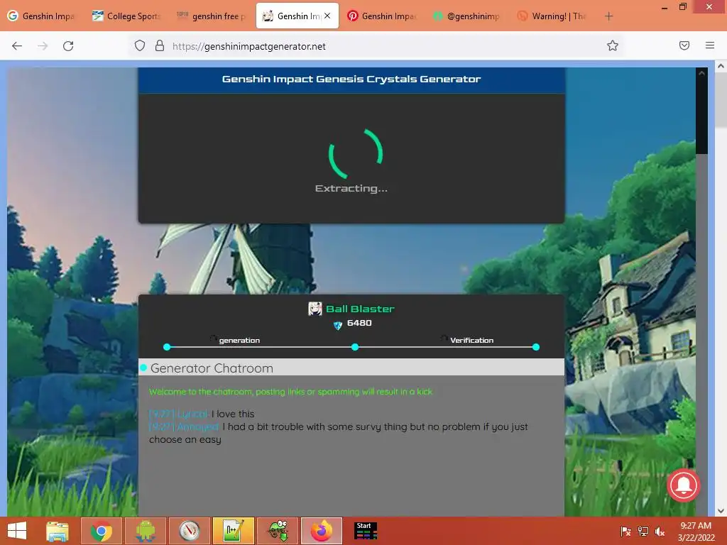Switch to the @genshinimp tab
Screen dimensions: 727x545
click(466, 16)
